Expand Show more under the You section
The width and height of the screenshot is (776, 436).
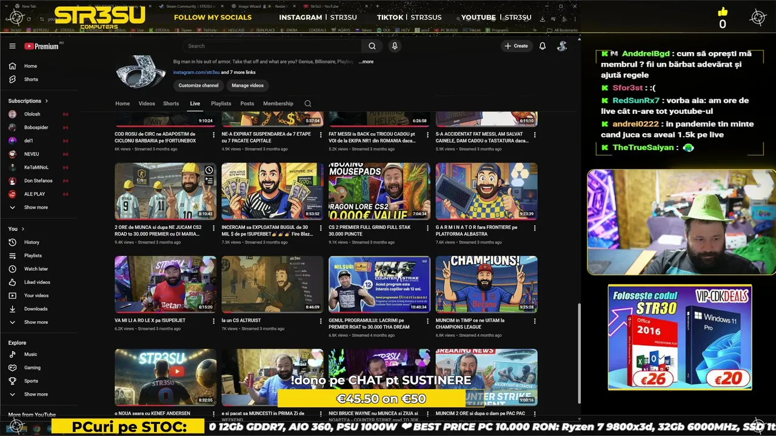coord(35,322)
